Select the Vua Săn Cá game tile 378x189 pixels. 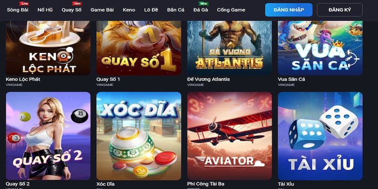pos(320,48)
